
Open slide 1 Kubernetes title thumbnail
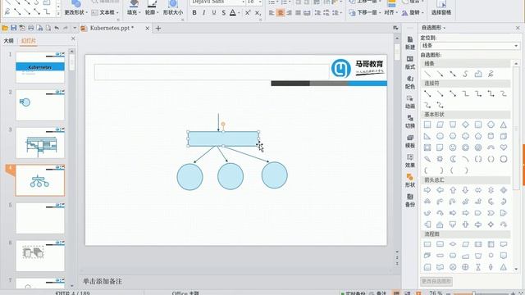40,67
